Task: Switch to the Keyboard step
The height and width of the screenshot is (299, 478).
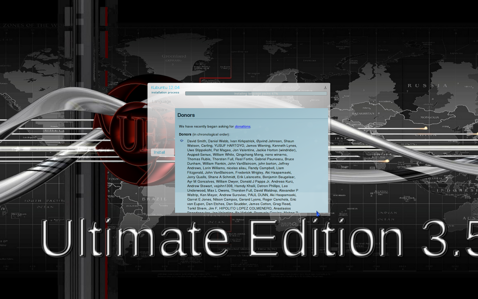Action: click(161, 134)
